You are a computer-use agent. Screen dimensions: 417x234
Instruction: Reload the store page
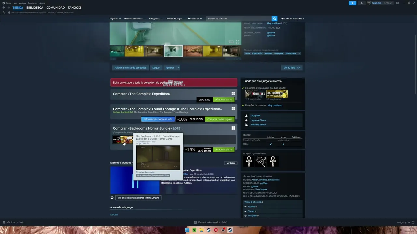(x=4, y=12)
